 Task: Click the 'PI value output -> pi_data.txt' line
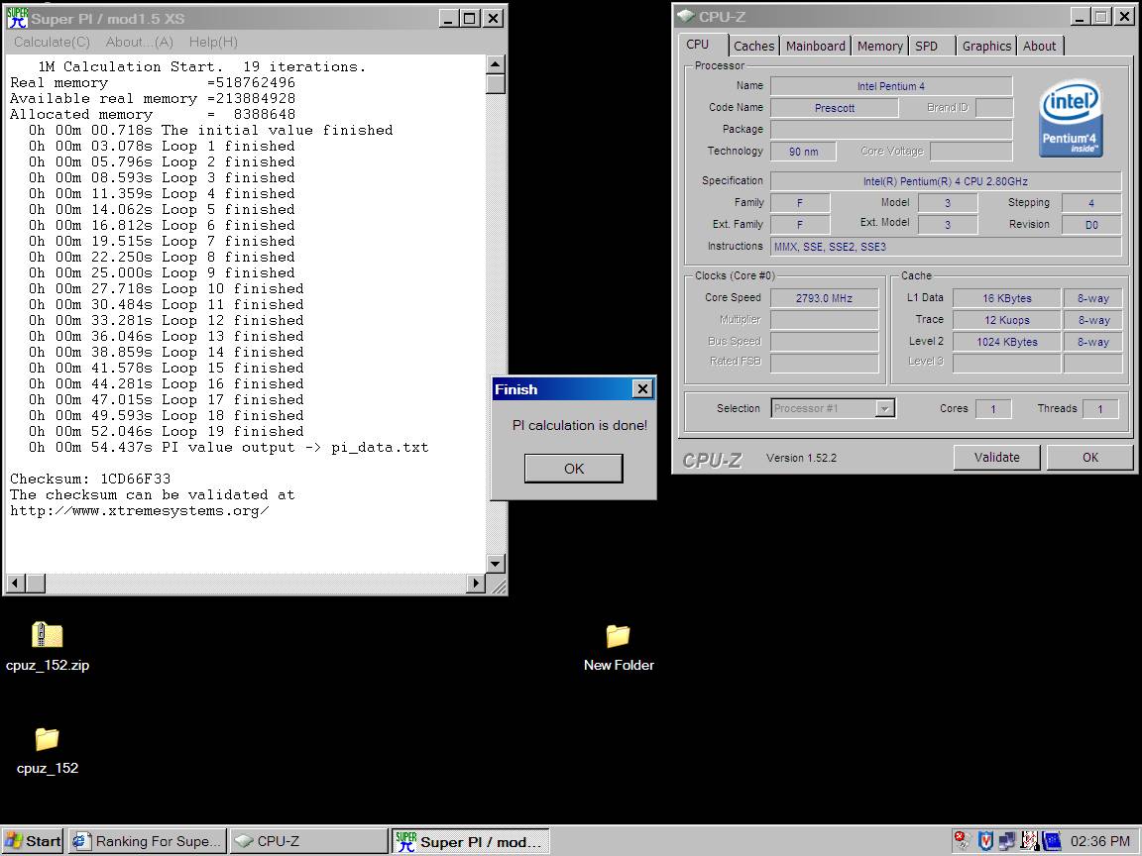(228, 447)
